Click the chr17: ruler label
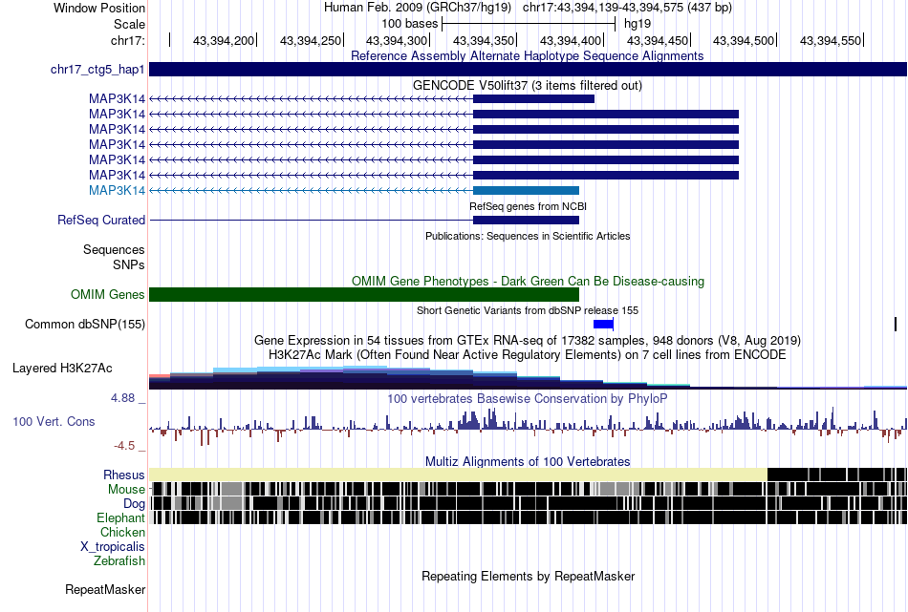This screenshot has width=908, height=612. point(127,40)
